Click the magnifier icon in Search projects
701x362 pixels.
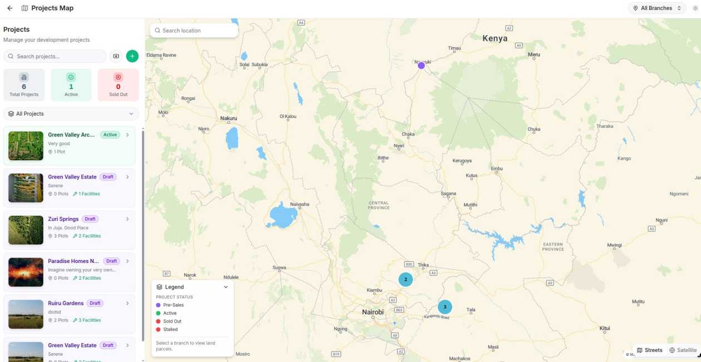click(x=12, y=56)
